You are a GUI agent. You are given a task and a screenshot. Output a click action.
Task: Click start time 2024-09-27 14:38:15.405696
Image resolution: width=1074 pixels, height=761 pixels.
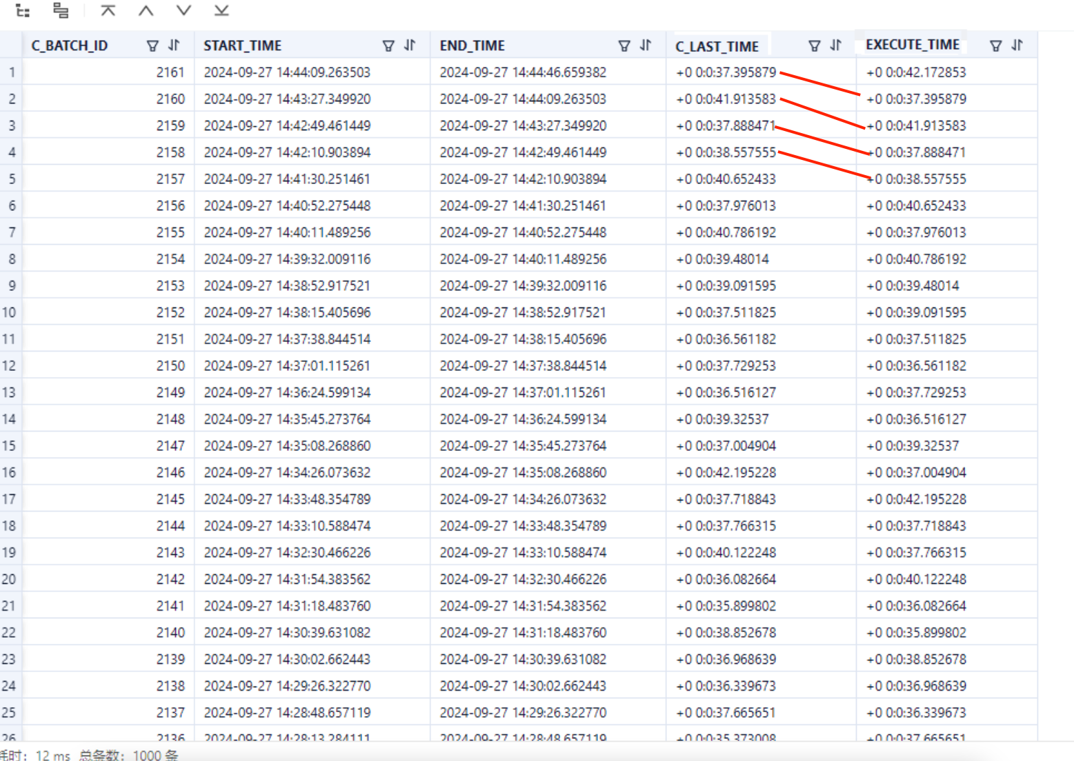coord(287,312)
